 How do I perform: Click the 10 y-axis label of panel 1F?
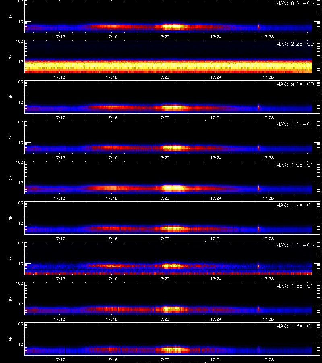pos(21,21)
